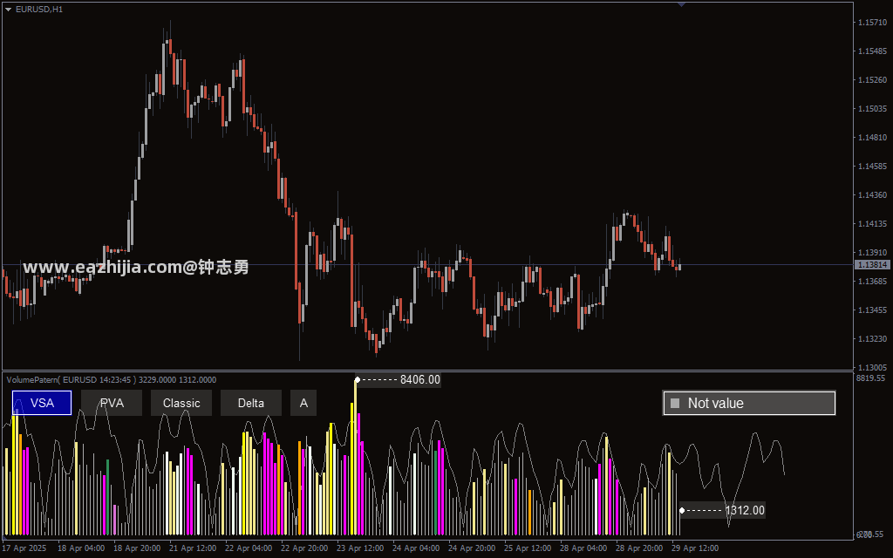Click the 23 Apr 12:00 time label

point(360,548)
